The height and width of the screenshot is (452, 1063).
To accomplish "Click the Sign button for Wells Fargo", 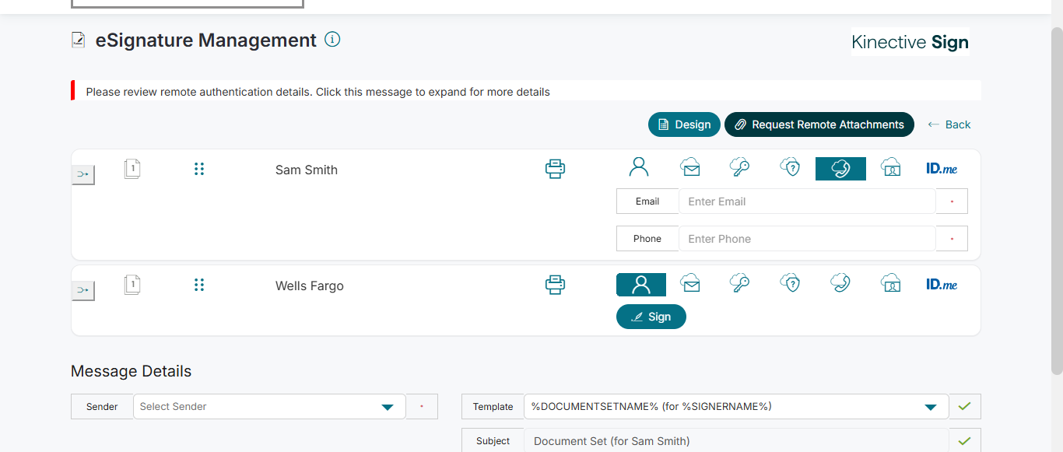I will click(x=651, y=317).
